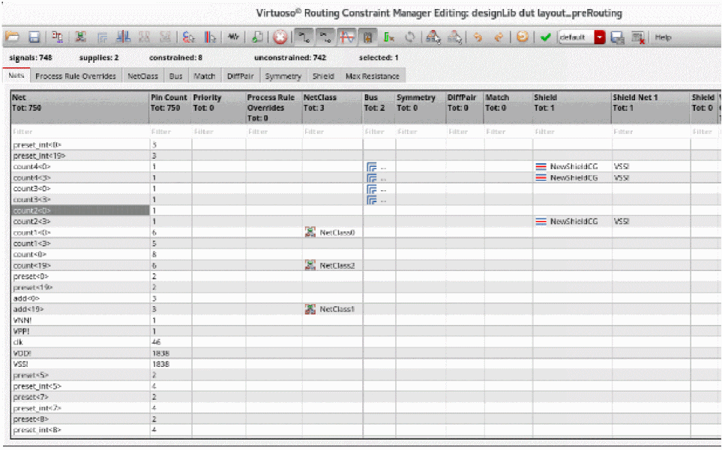Click the Help button in toolbar
The height and width of the screenshot is (450, 722).
663,37
